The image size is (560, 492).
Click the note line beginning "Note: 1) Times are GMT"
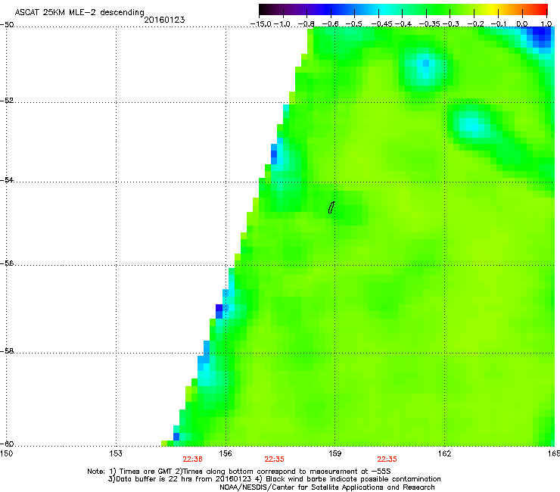(239, 472)
